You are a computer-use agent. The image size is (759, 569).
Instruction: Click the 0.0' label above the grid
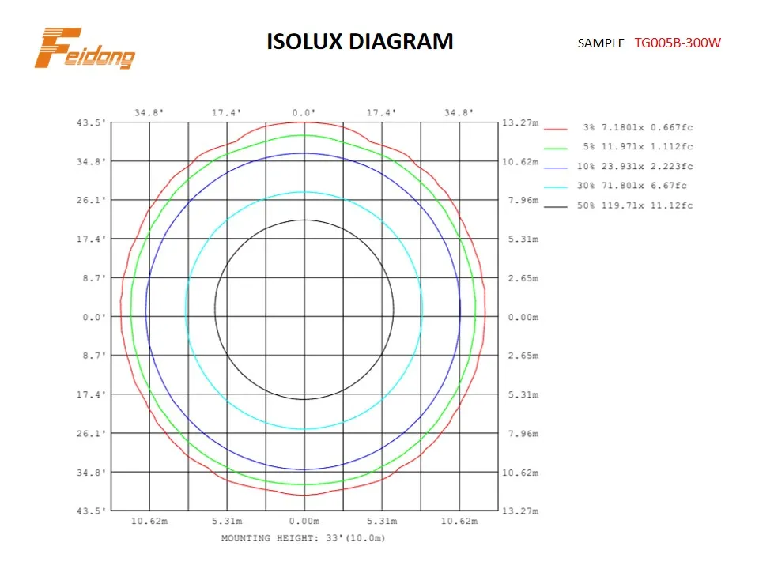[304, 113]
